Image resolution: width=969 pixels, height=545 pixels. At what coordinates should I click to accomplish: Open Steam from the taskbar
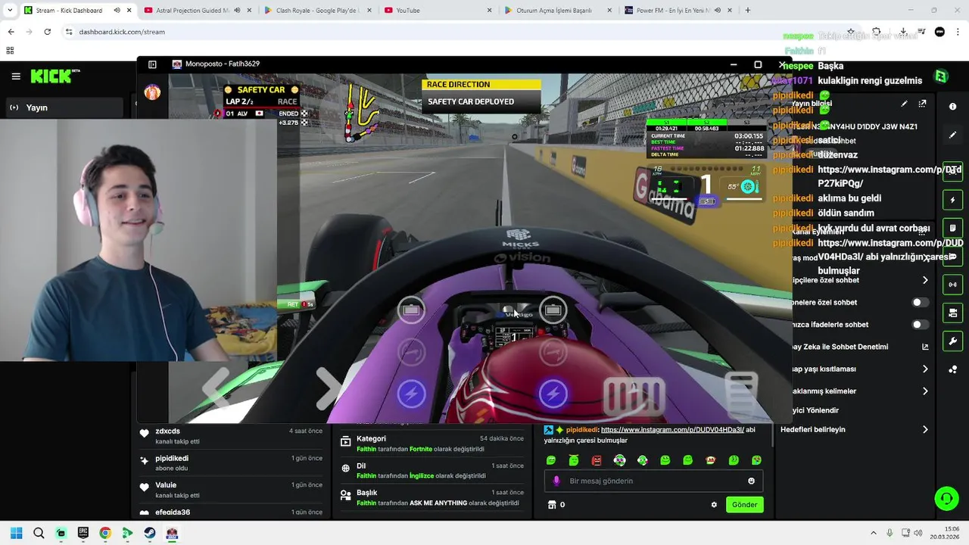tap(150, 533)
